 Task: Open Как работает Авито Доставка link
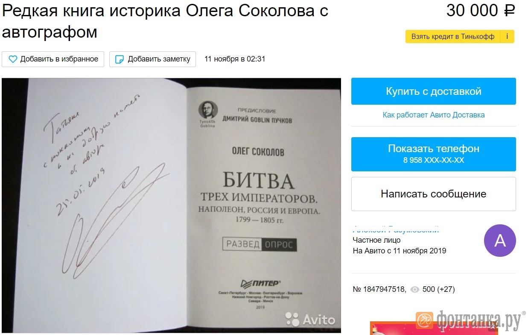[434, 115]
